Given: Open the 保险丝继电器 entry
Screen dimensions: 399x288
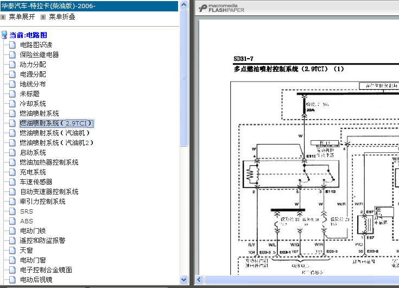Looking at the screenshot, I should click(x=39, y=55).
